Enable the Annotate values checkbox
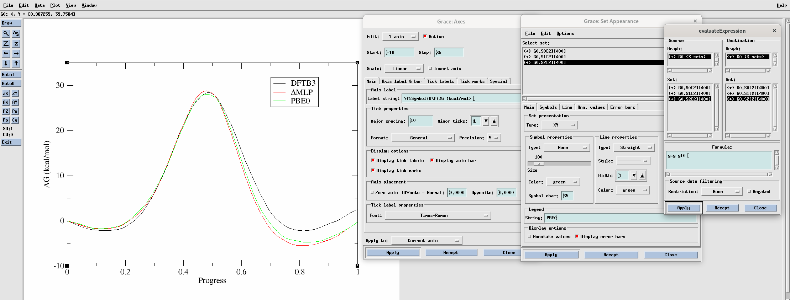Image resolution: width=790 pixels, height=300 pixels. click(530, 237)
